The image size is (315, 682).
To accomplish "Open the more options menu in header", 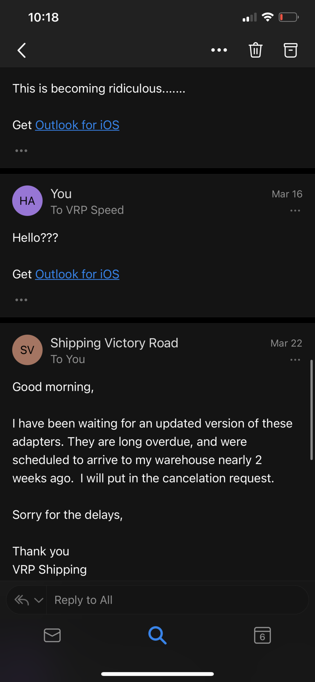I will (219, 50).
